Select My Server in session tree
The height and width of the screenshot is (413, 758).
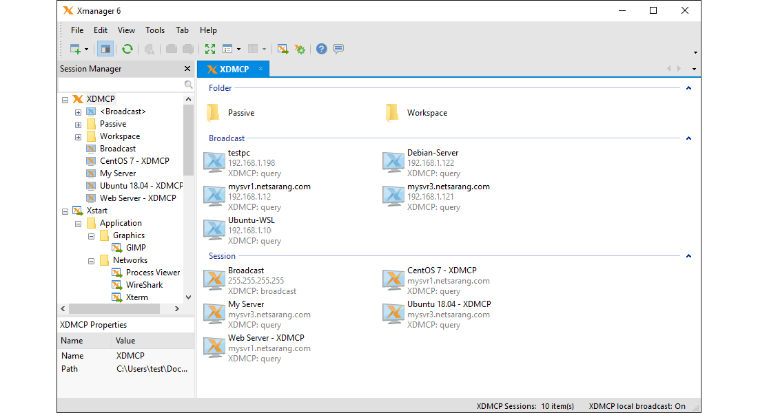click(x=118, y=173)
